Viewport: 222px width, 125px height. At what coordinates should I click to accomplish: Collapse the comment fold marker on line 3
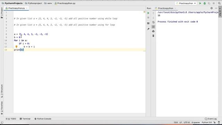tap(13, 18)
